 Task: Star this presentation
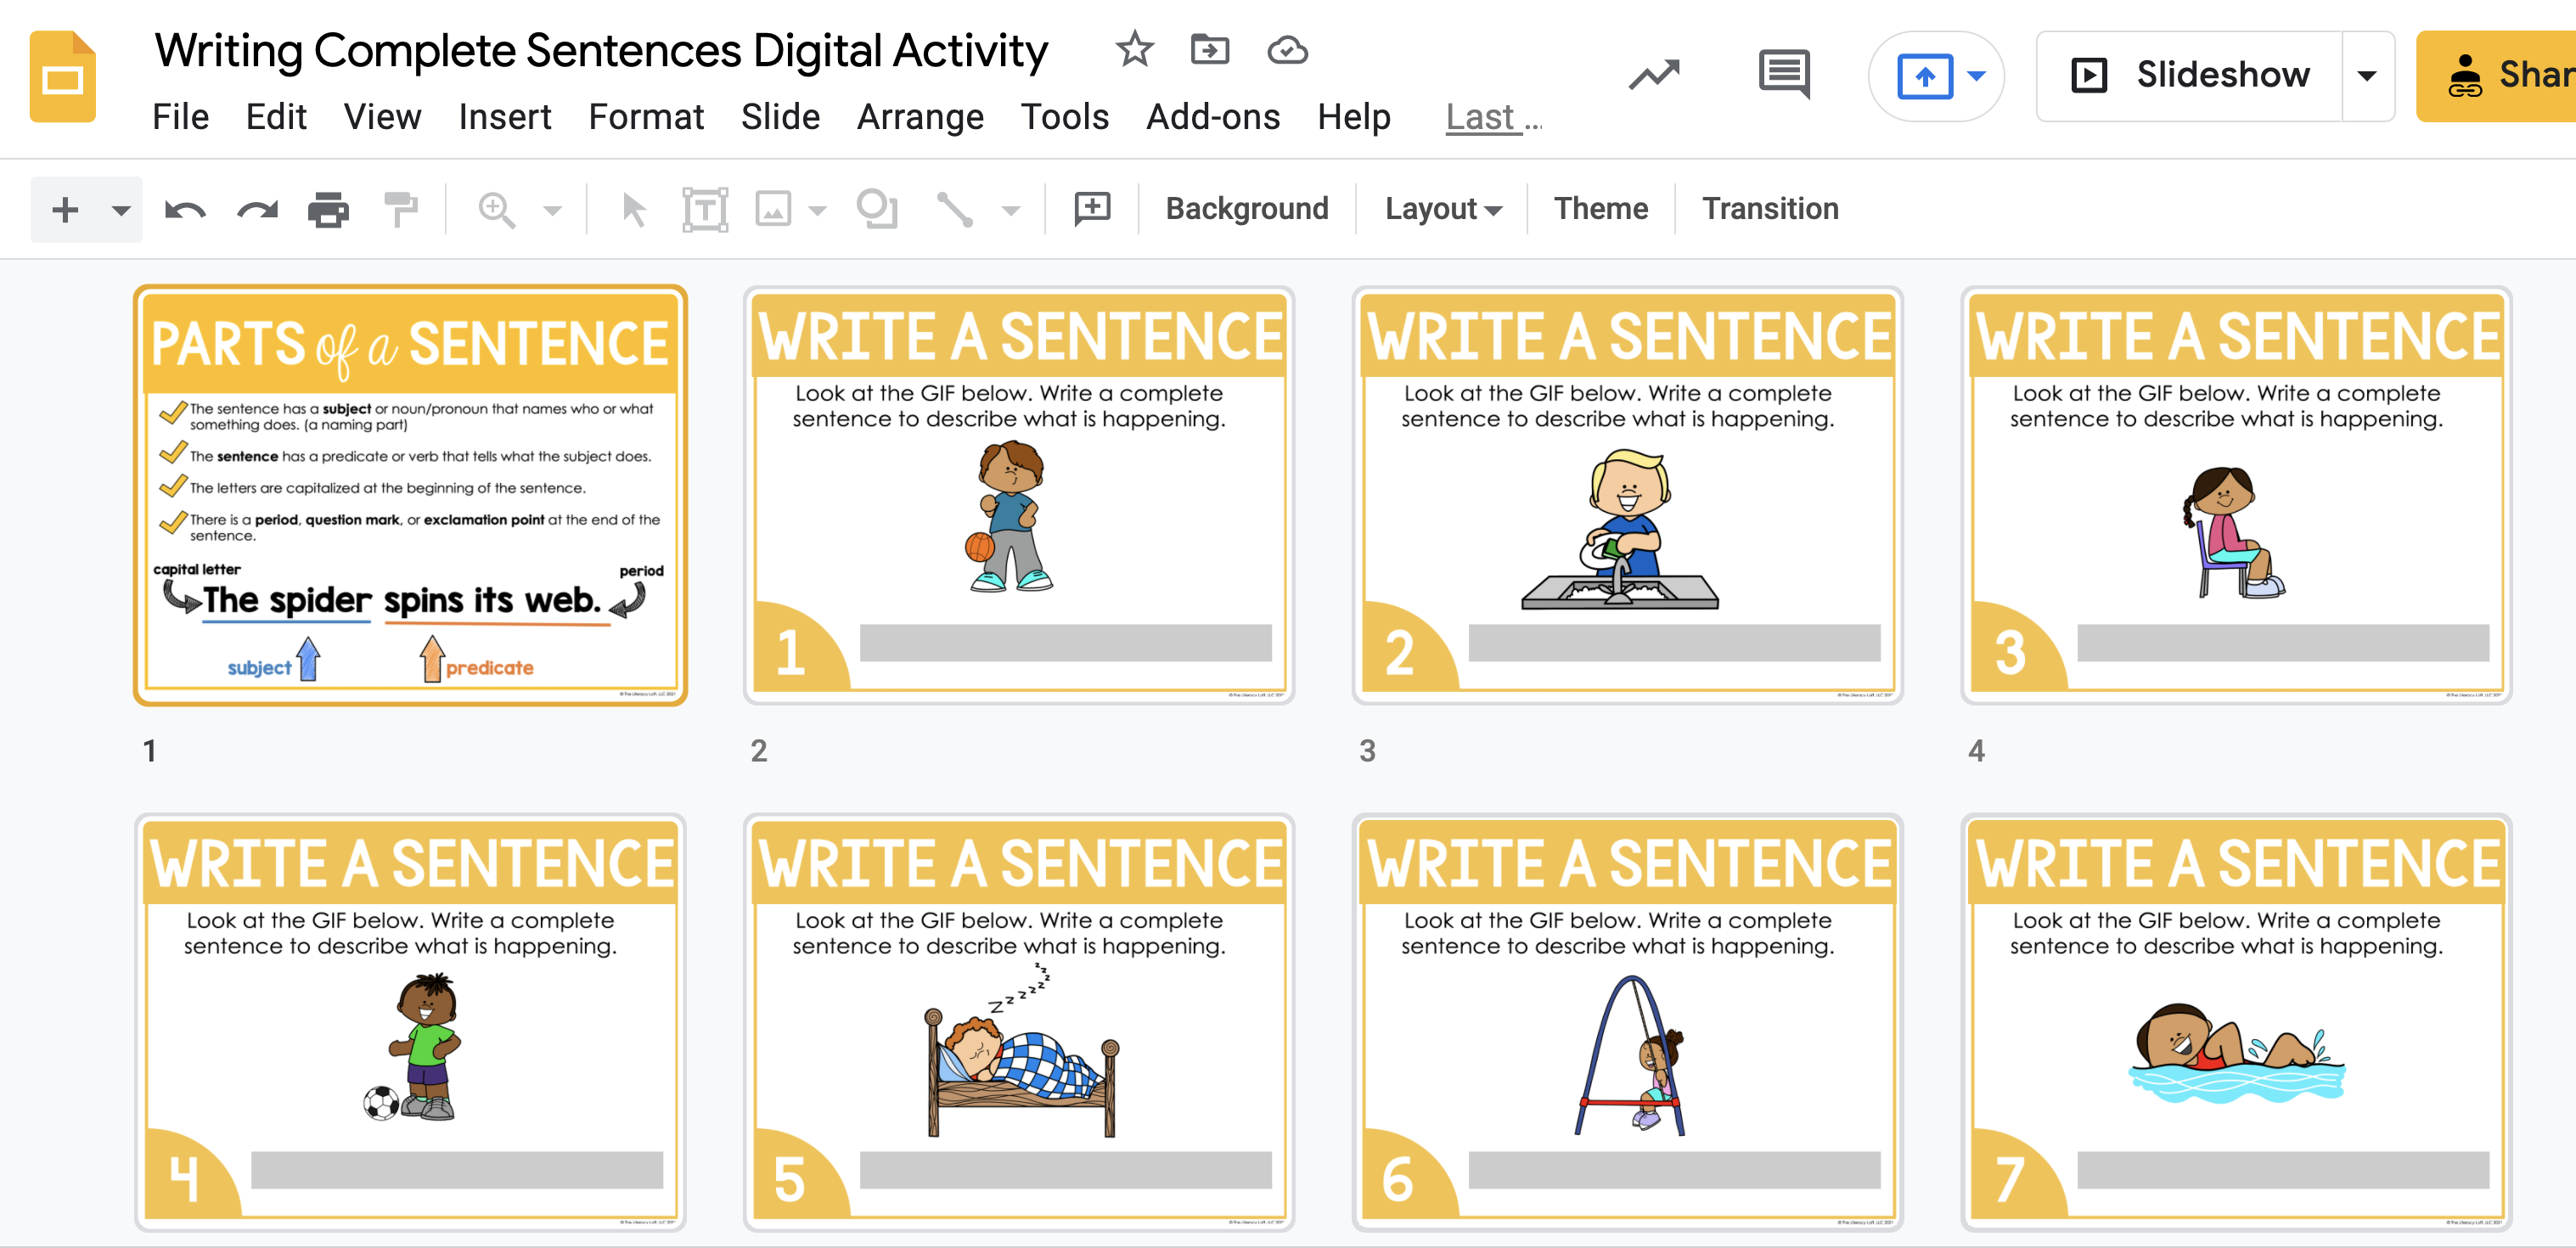[1134, 49]
